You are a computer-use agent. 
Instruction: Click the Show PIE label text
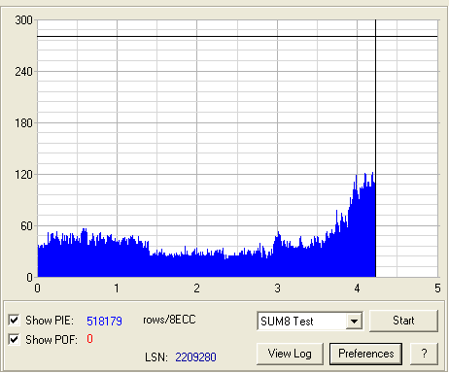coord(50,321)
